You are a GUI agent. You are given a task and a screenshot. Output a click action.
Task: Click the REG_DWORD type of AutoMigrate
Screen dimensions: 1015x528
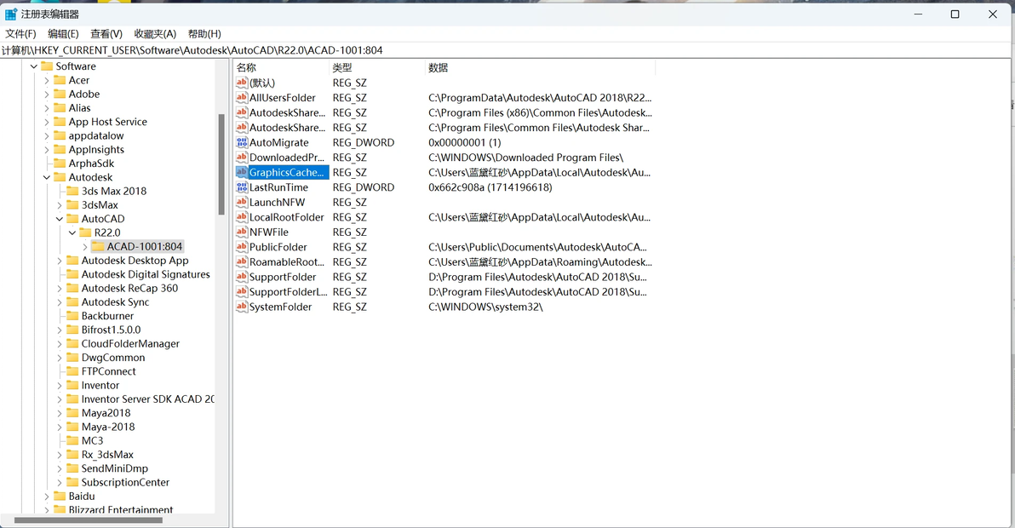coord(363,142)
